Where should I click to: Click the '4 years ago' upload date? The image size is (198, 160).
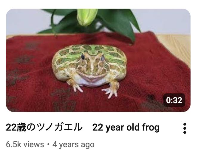73,145
